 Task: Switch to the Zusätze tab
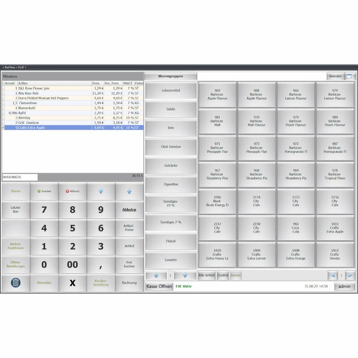[x=222, y=275]
